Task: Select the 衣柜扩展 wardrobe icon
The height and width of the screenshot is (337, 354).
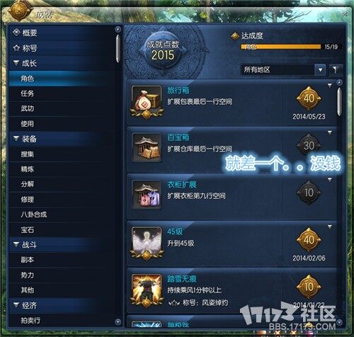Action: pyautogui.click(x=147, y=195)
